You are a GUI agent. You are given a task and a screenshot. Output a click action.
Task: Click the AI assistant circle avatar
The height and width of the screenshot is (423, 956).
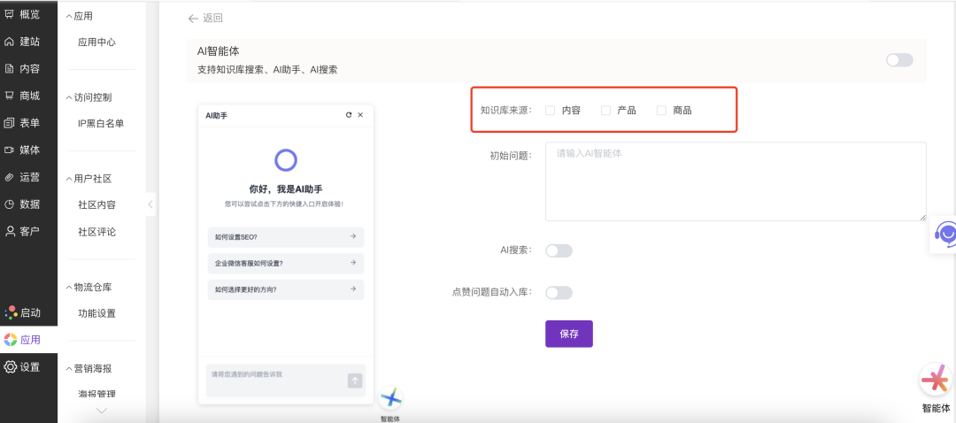[286, 160]
